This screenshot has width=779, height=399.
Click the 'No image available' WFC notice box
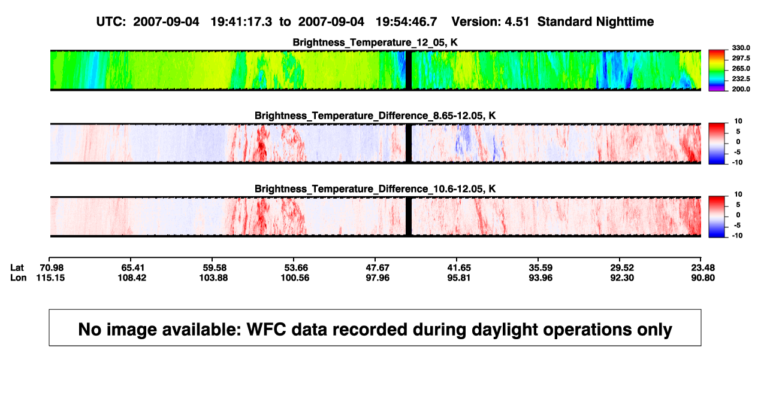(x=375, y=327)
